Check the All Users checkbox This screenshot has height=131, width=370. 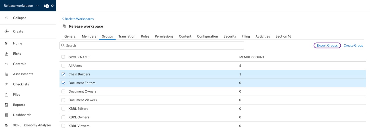click(x=63, y=66)
